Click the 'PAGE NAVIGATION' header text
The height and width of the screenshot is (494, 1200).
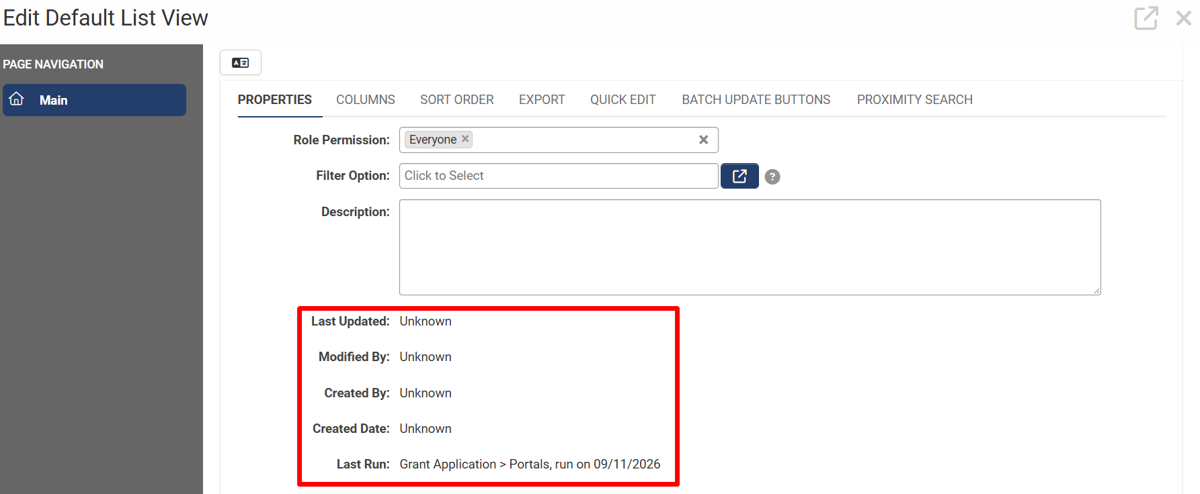tap(53, 64)
